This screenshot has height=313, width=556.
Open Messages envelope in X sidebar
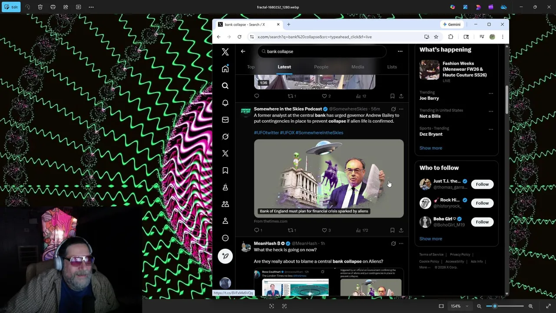(x=225, y=120)
